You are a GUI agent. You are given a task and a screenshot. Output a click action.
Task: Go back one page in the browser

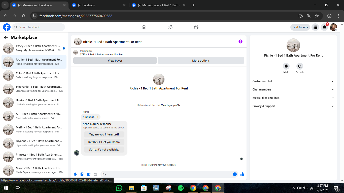click(x=6, y=16)
